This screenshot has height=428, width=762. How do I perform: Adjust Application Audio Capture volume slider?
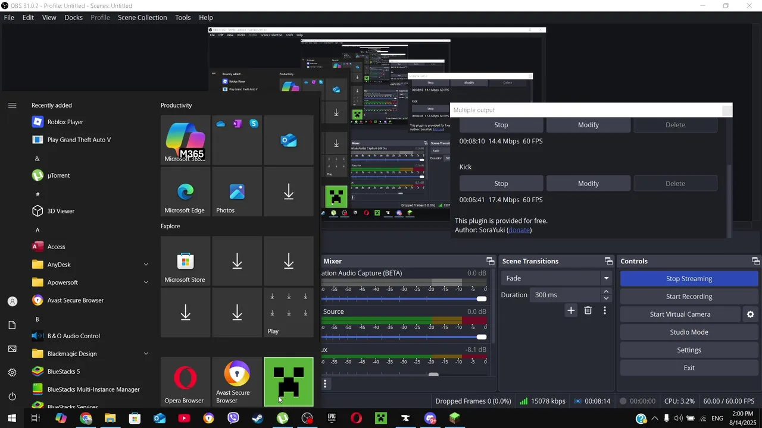point(482,298)
